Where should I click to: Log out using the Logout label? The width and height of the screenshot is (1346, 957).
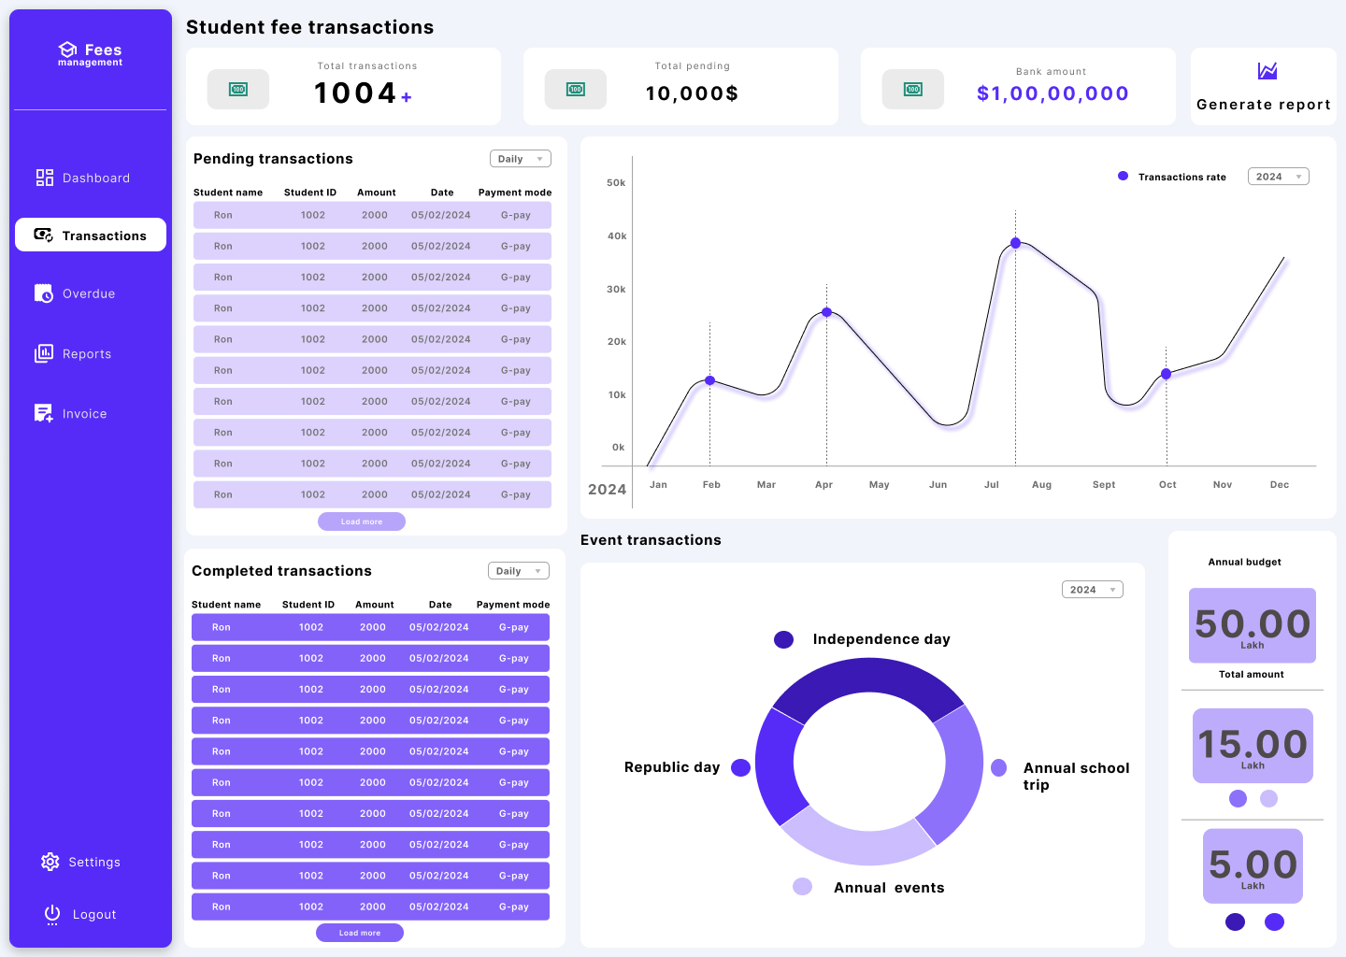tap(94, 914)
